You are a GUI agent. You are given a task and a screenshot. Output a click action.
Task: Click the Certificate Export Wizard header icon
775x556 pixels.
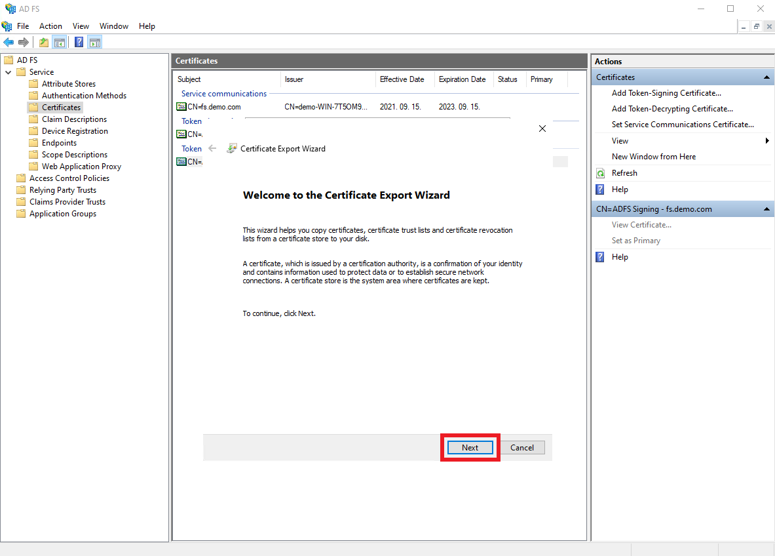point(231,148)
